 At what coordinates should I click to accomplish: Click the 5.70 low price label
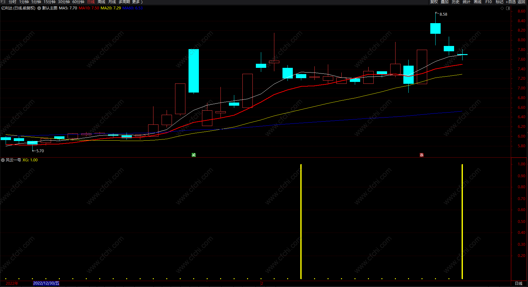point(40,151)
